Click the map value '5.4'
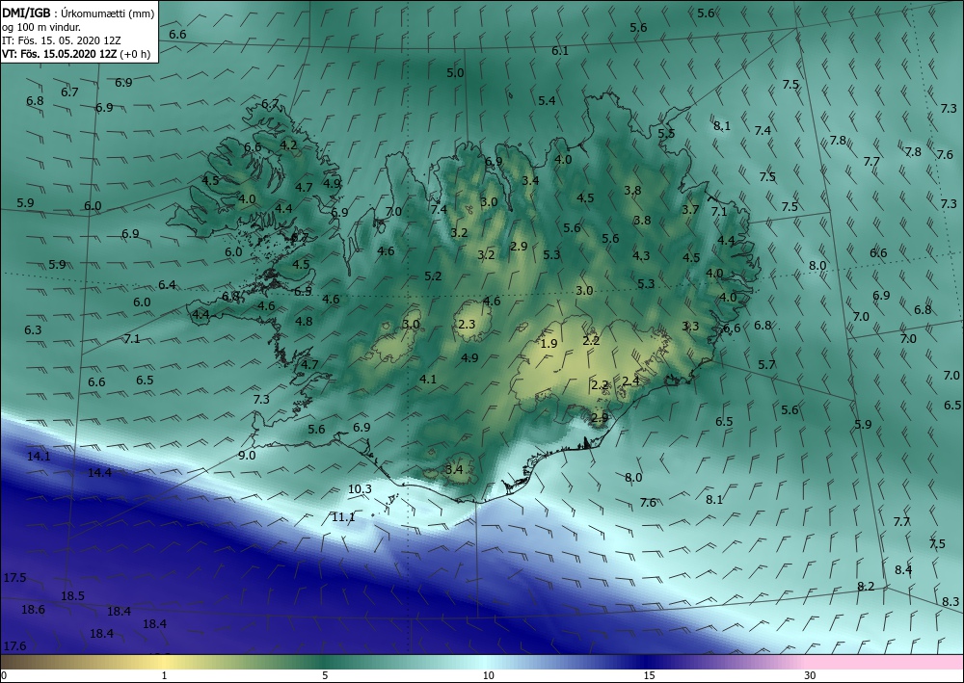 [547, 100]
